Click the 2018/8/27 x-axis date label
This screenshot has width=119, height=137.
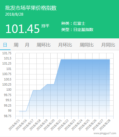tap(98, 125)
